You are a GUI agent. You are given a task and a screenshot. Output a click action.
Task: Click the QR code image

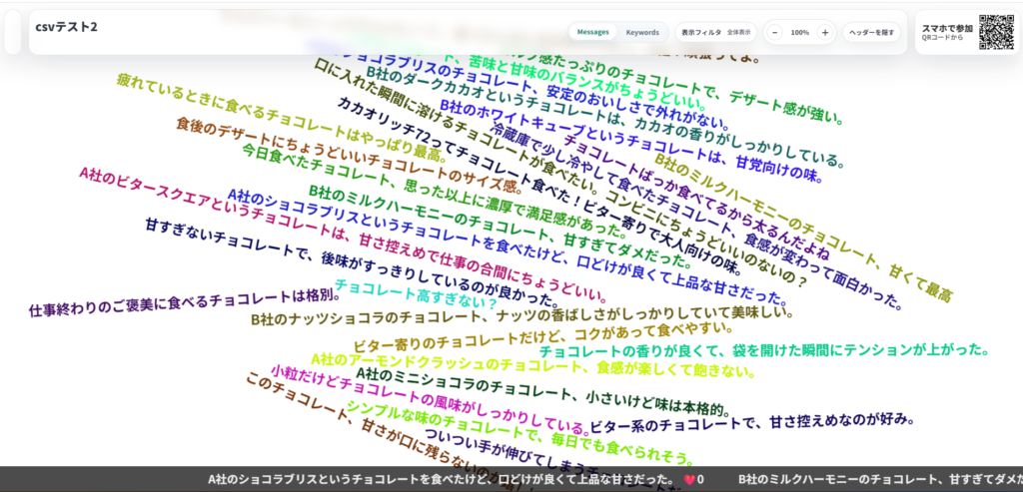(x=996, y=32)
